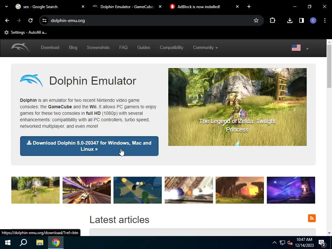Close the Dolphin Emulator tab

(x=160, y=7)
